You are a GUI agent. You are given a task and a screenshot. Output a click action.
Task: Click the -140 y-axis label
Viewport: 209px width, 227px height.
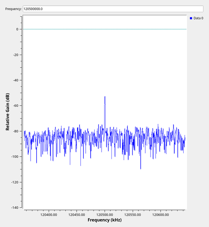tap(15, 207)
